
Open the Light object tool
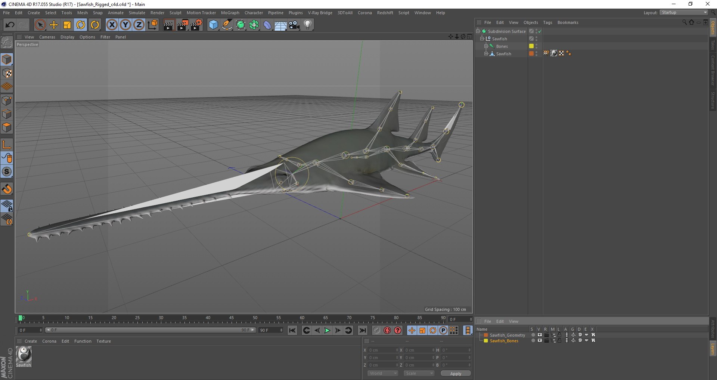point(307,25)
